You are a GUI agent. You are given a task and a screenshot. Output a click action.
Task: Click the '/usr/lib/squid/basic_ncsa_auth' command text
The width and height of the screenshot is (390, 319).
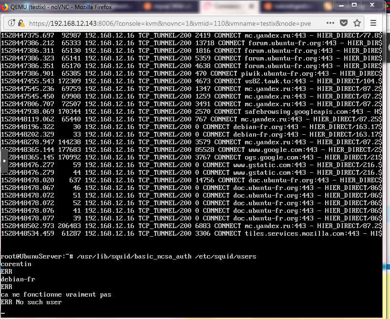pos(134,257)
